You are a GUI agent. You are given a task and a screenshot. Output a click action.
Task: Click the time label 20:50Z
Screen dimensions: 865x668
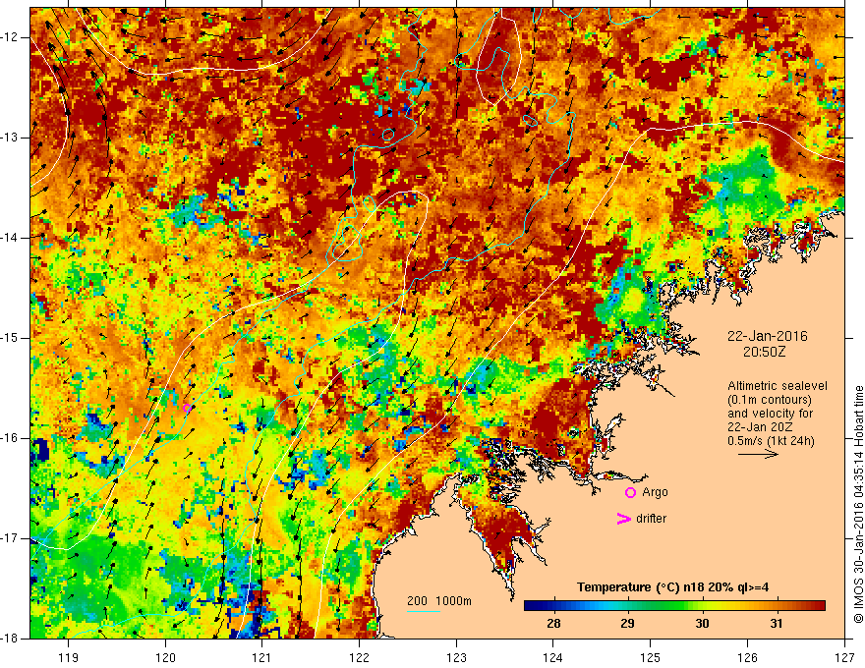pyautogui.click(x=764, y=352)
